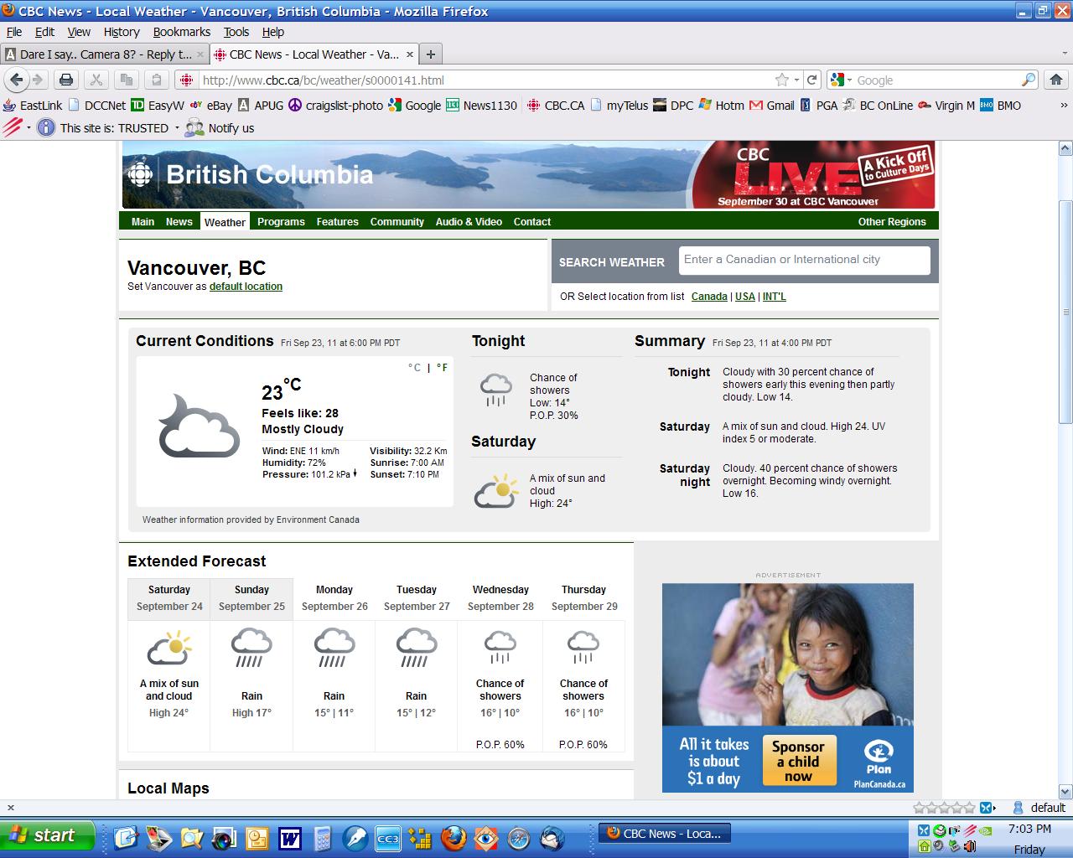The image size is (1073, 858).
Task: Click the USA location list link
Action: 745,296
